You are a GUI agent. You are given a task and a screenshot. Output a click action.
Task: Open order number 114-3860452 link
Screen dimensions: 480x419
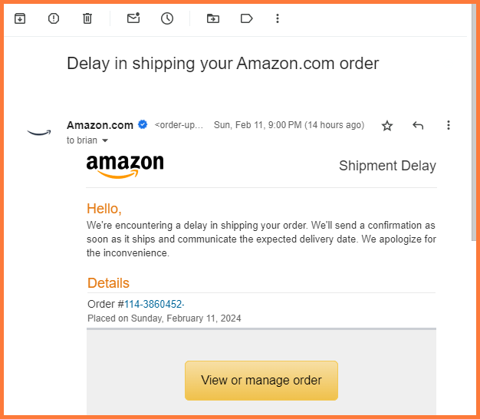pyautogui.click(x=154, y=304)
